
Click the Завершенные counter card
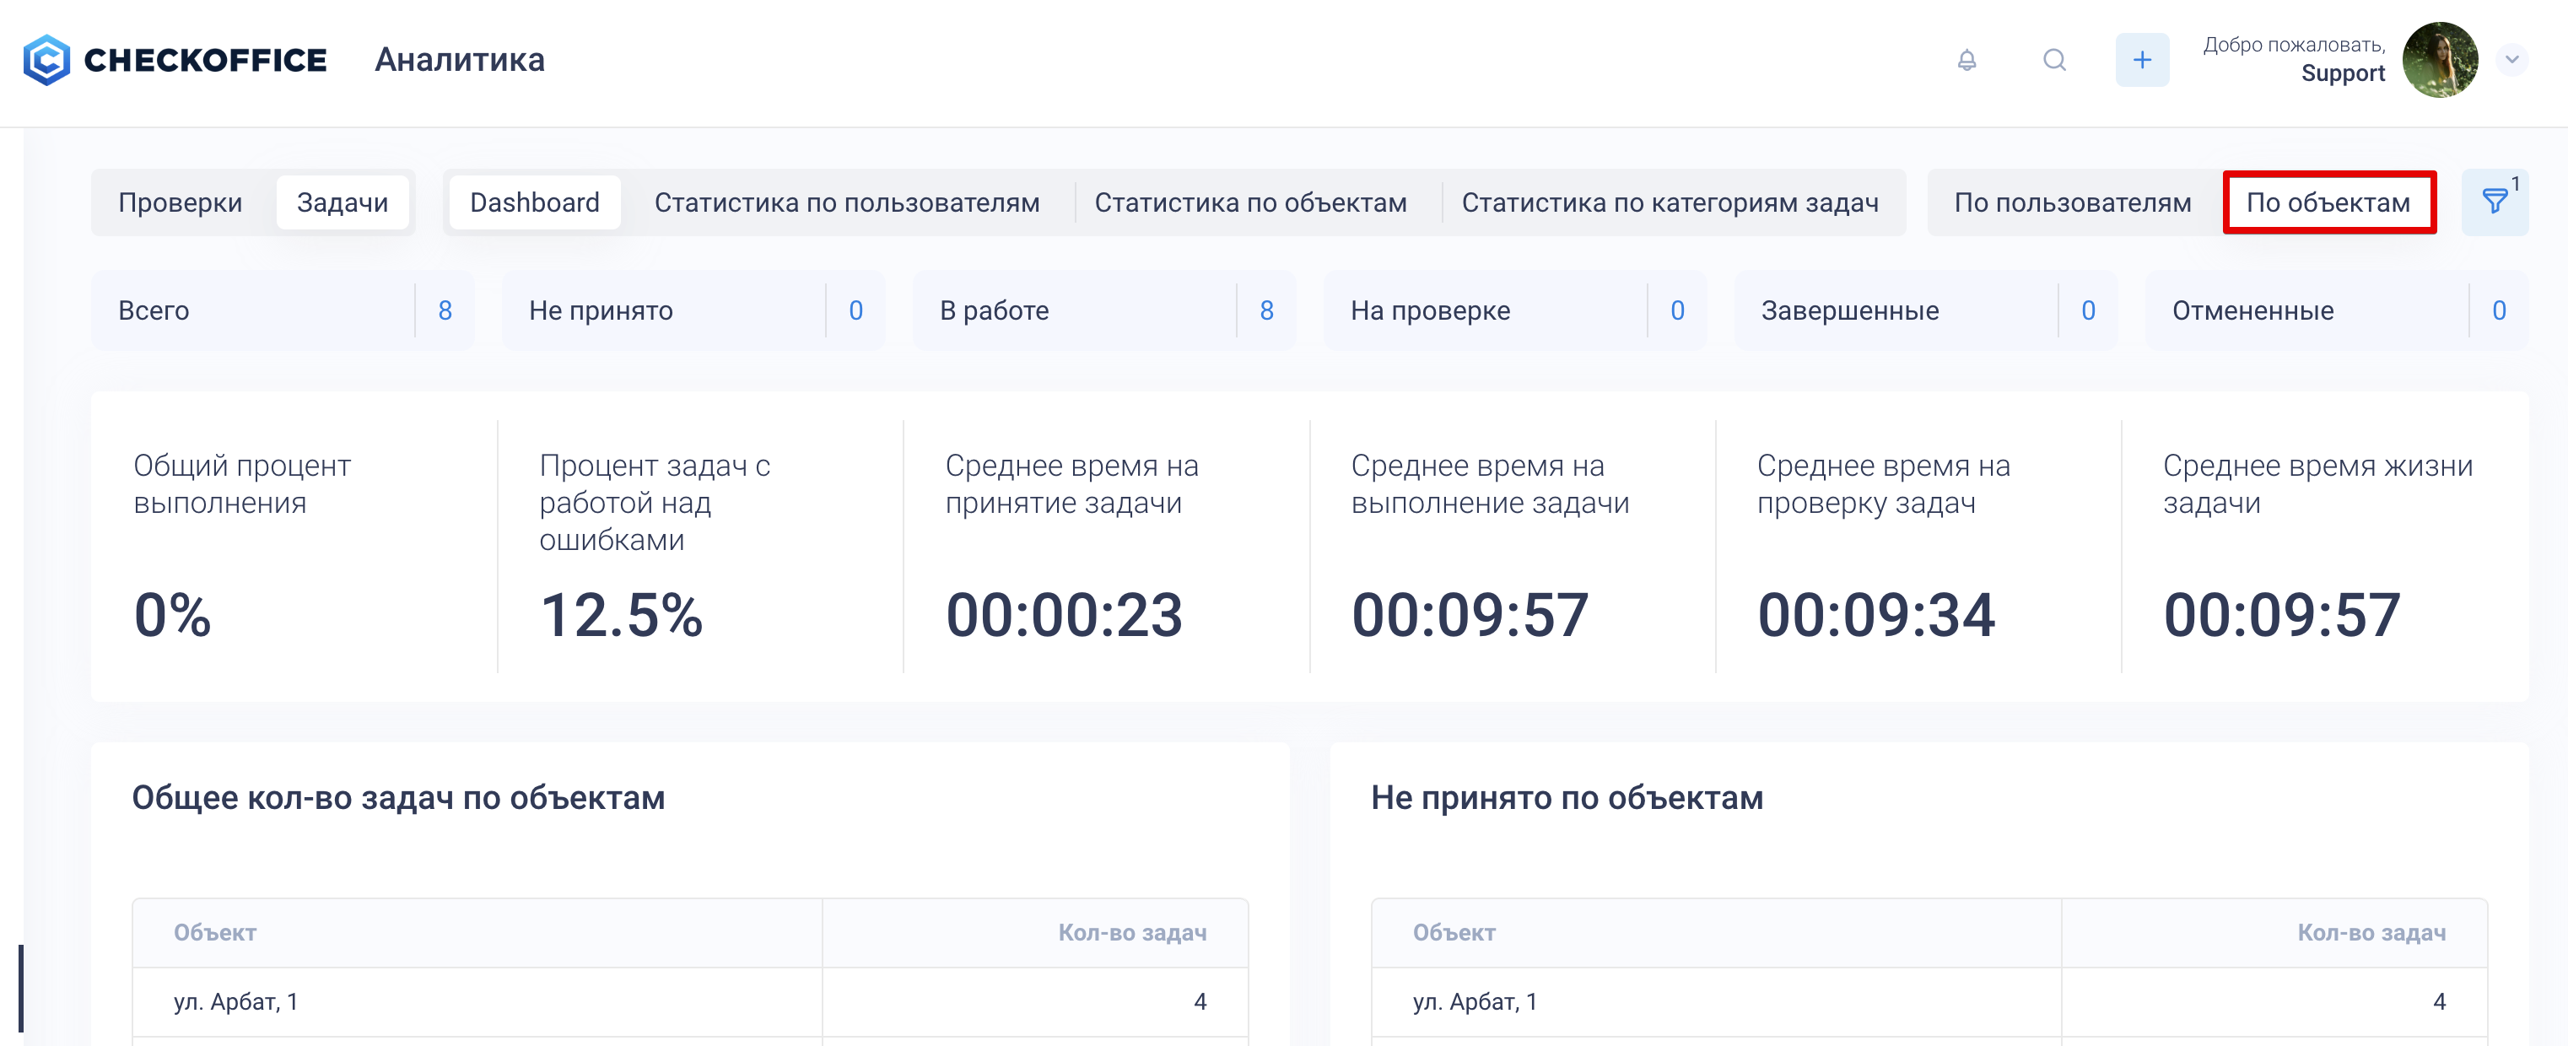pos(1925,310)
